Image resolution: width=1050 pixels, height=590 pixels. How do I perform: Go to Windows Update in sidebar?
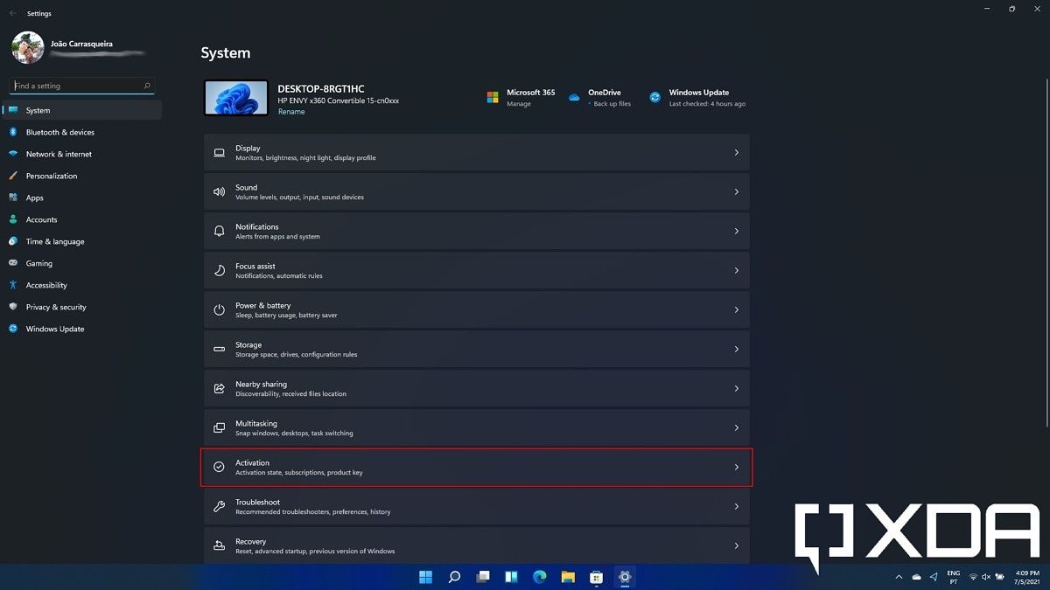(55, 330)
